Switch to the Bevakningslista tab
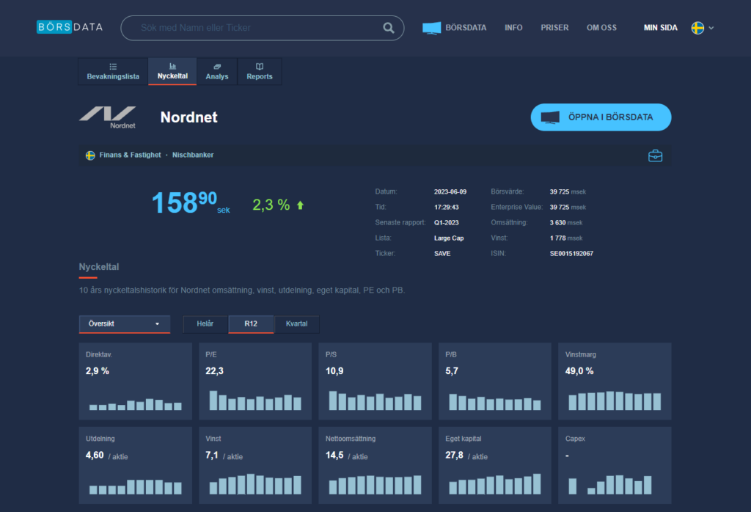The image size is (751, 512). [x=113, y=71]
